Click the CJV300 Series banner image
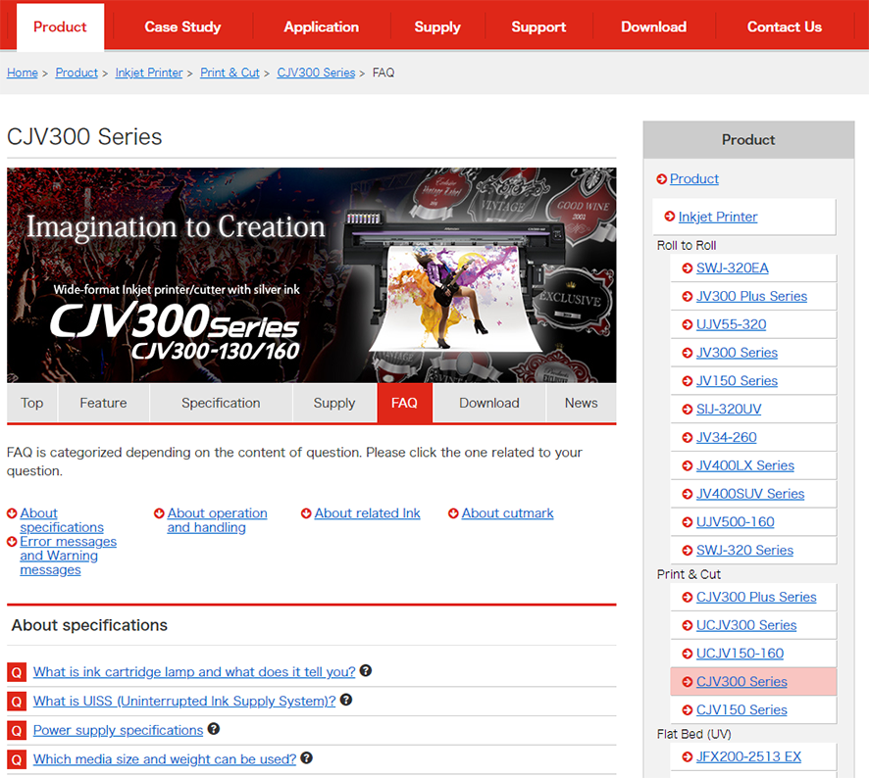This screenshot has width=869, height=778. 311,274
